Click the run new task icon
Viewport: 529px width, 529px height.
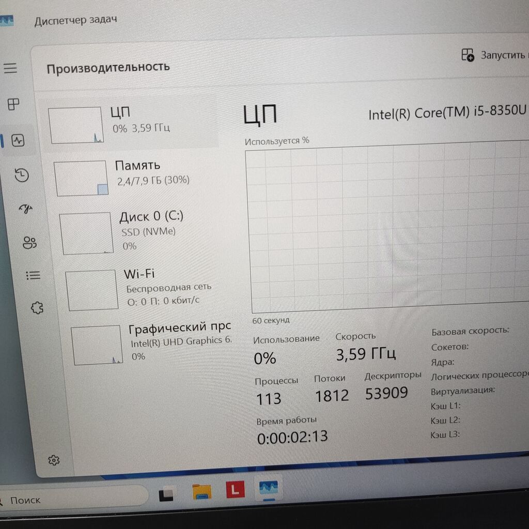[468, 55]
